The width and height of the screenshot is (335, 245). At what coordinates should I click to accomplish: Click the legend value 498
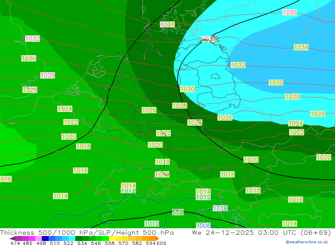pos(41,243)
